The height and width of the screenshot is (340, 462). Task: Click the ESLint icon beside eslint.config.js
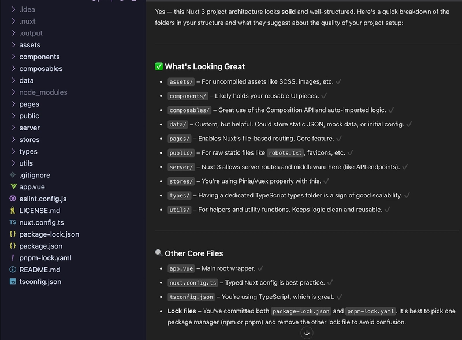pos(13,199)
